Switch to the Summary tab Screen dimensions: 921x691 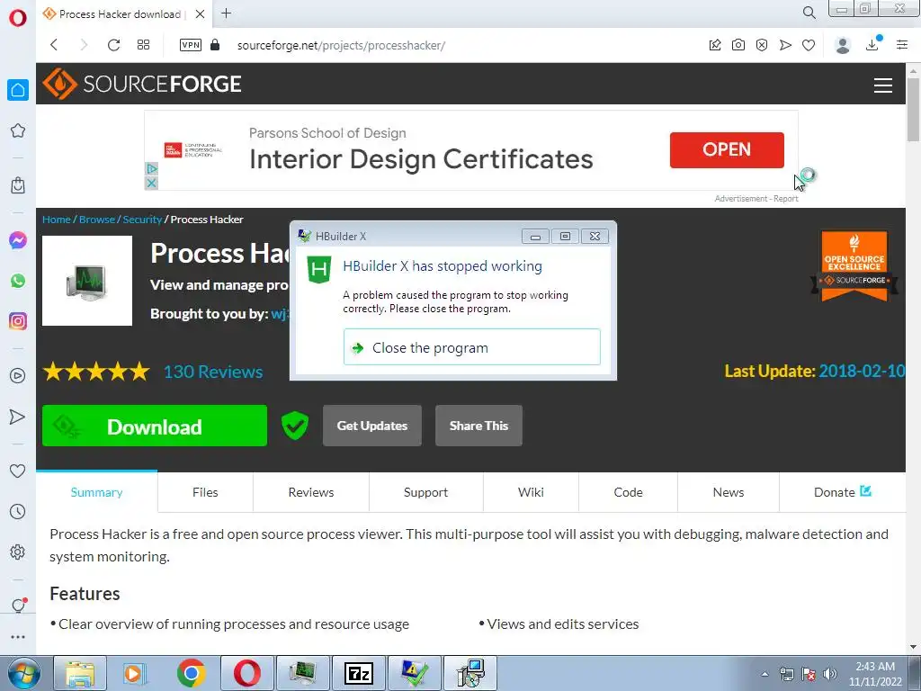point(97,492)
